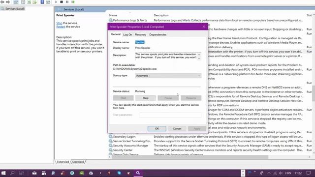Switch to the Extended view tab
This screenshot has width=315, height=177.
pos(63,162)
